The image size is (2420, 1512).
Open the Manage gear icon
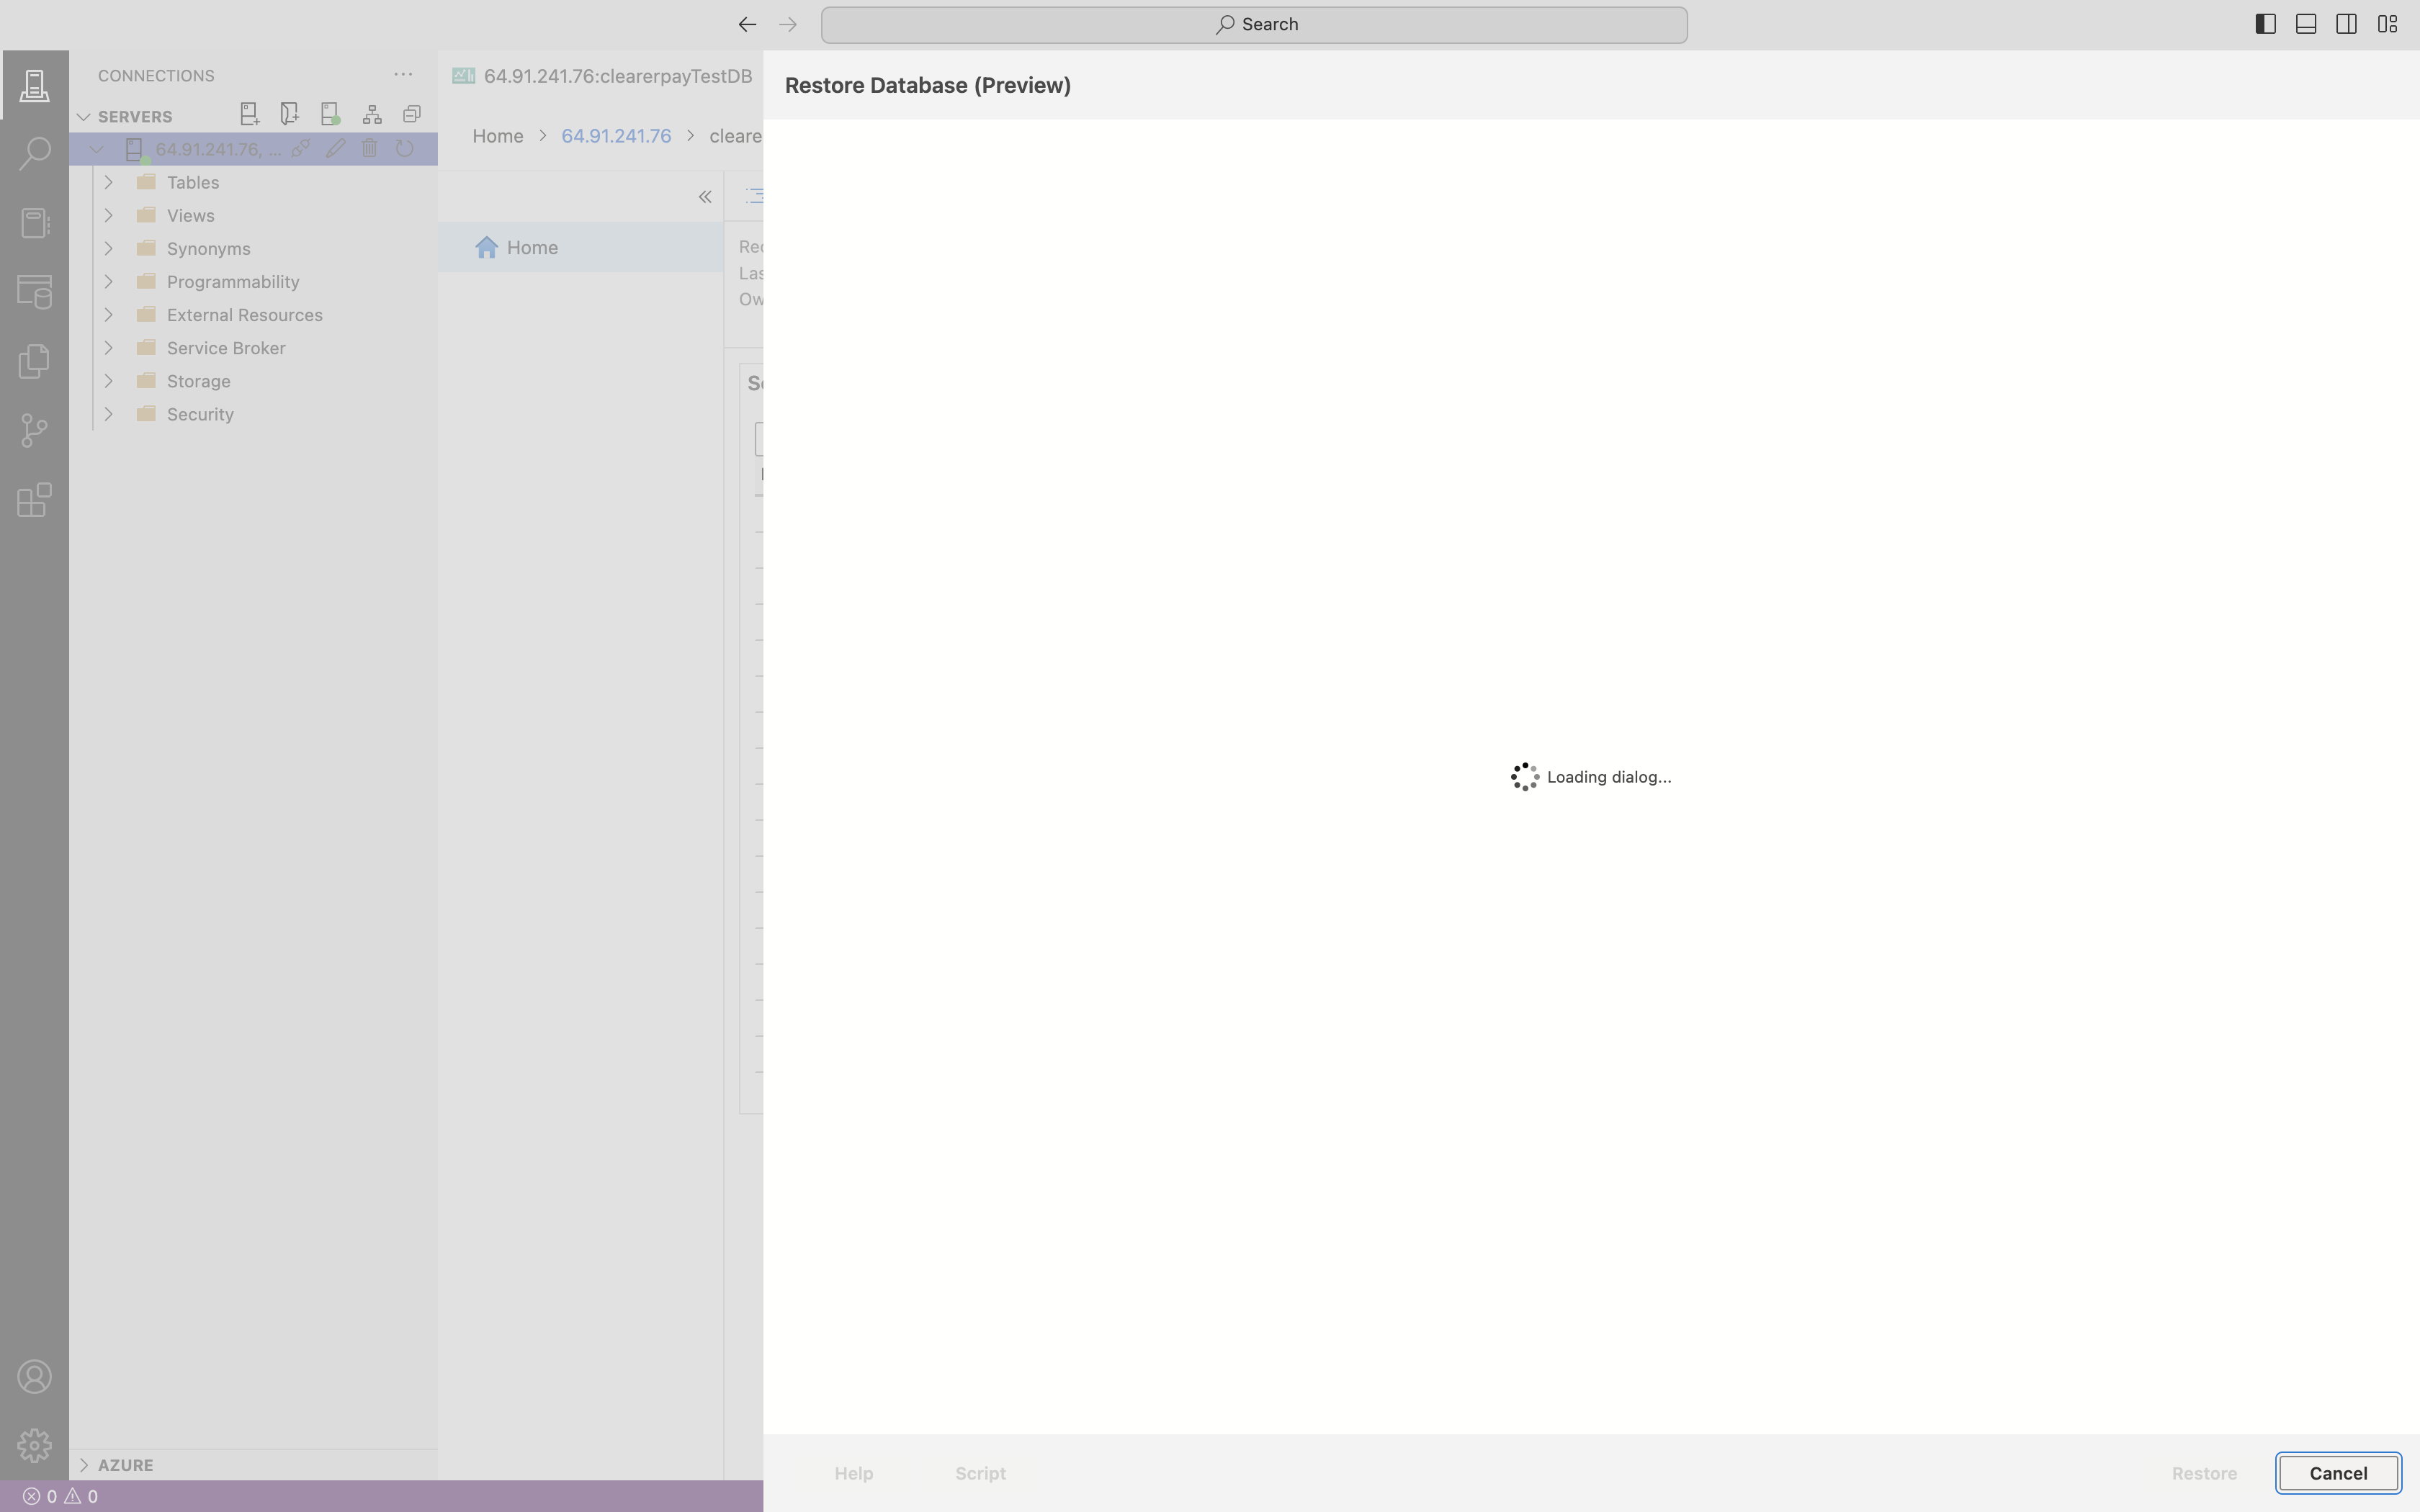(x=34, y=1445)
